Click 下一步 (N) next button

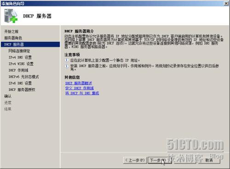pos(160,160)
